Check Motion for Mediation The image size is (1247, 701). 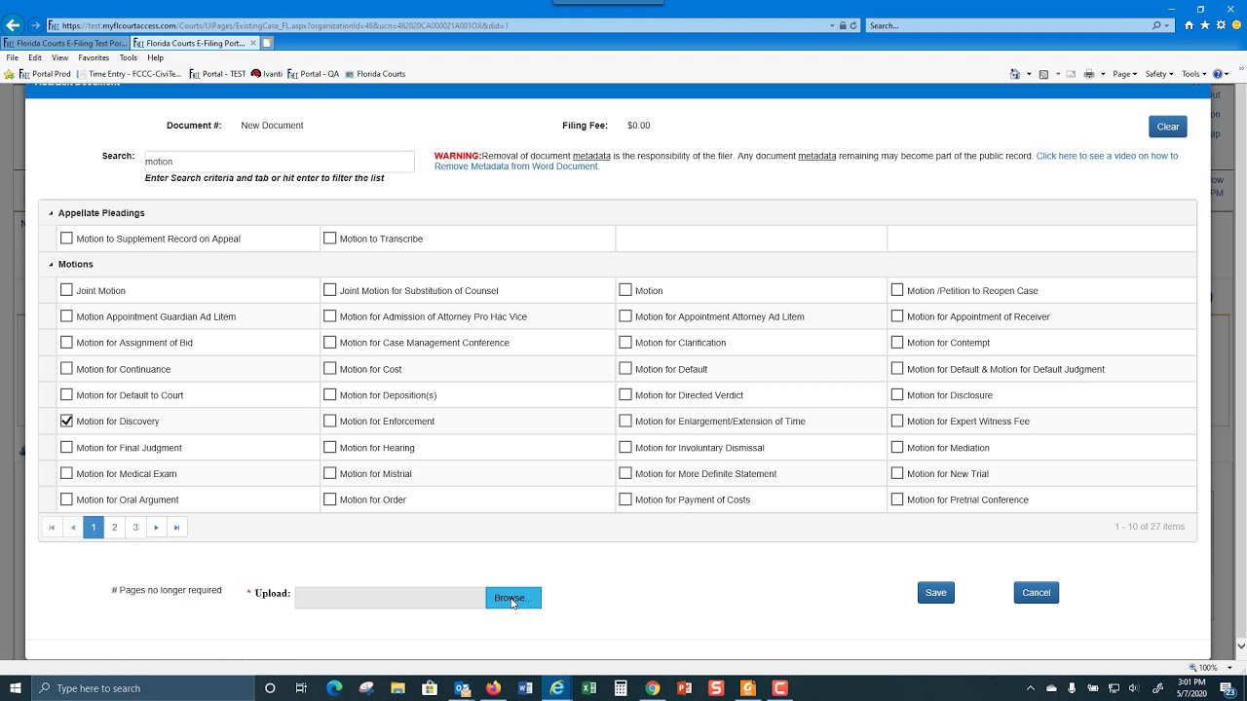point(897,447)
